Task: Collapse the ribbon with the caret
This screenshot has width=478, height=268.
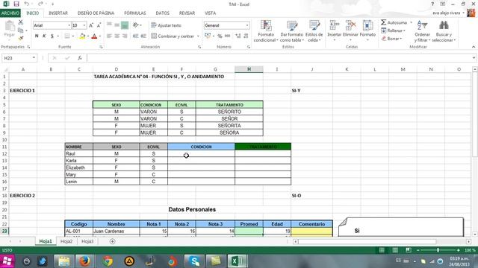Action: [x=474, y=47]
